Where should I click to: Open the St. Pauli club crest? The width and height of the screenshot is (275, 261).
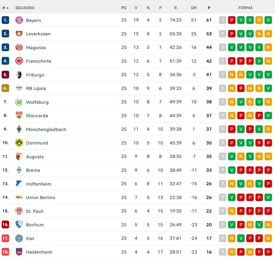(19, 211)
